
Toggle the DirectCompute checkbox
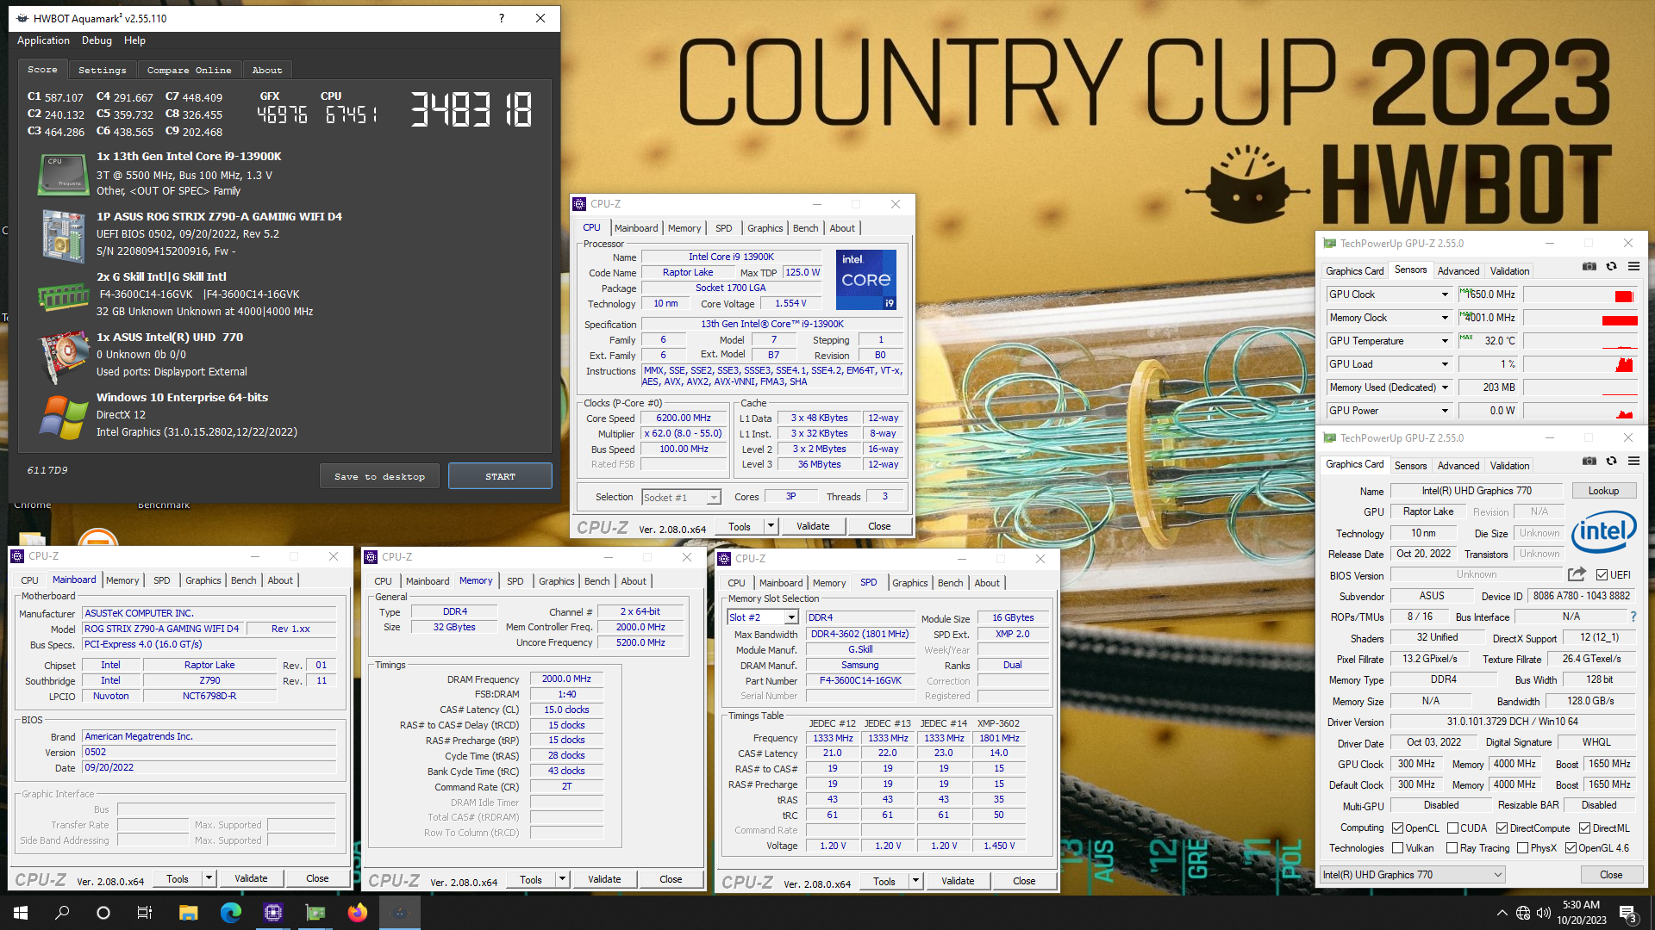coord(1502,828)
